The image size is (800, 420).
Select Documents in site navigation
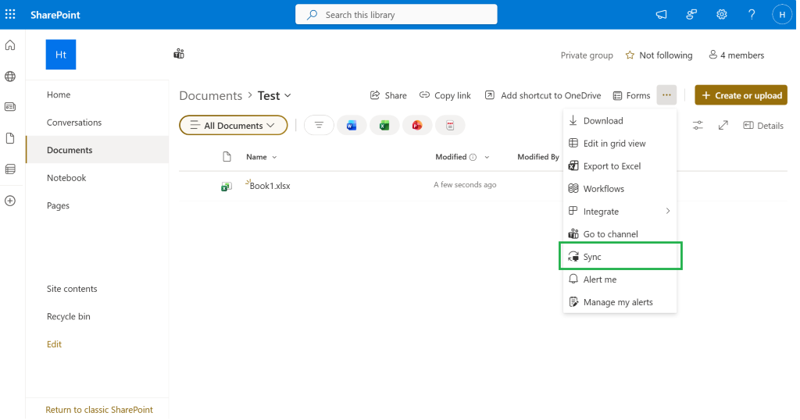click(98, 150)
